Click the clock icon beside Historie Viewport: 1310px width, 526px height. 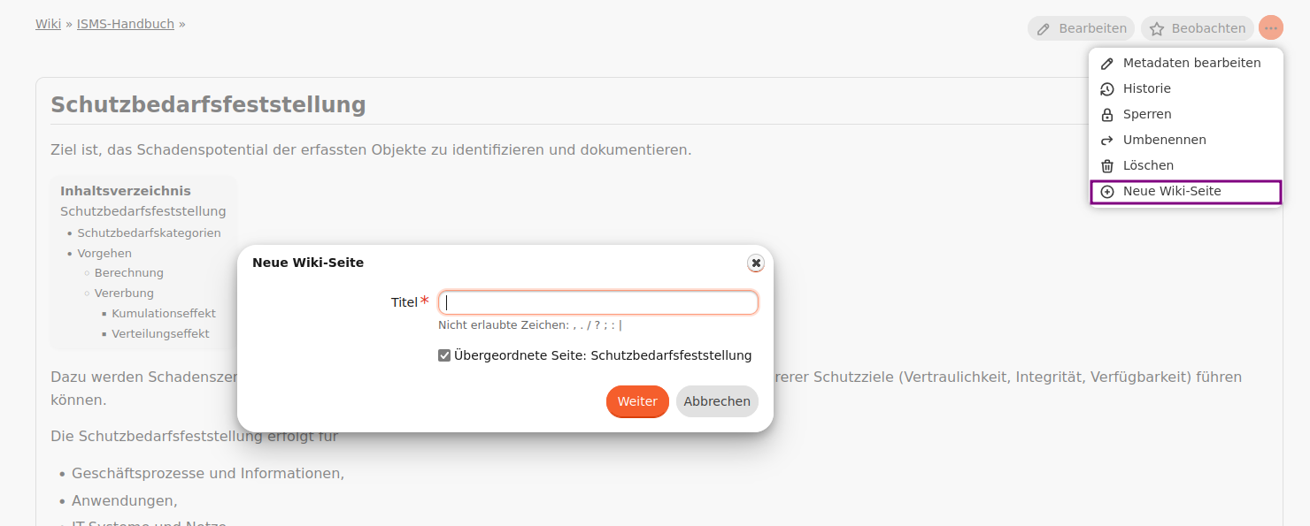point(1106,88)
